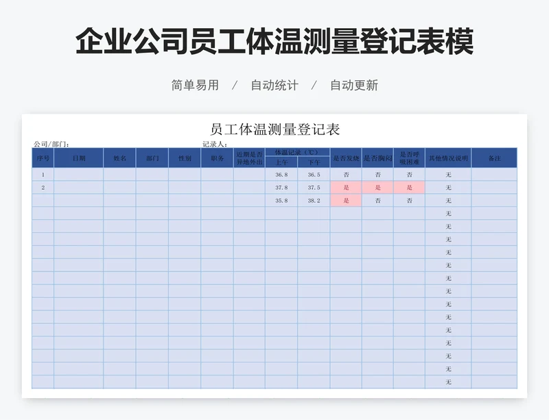Select the 日期 column header

tap(79, 158)
